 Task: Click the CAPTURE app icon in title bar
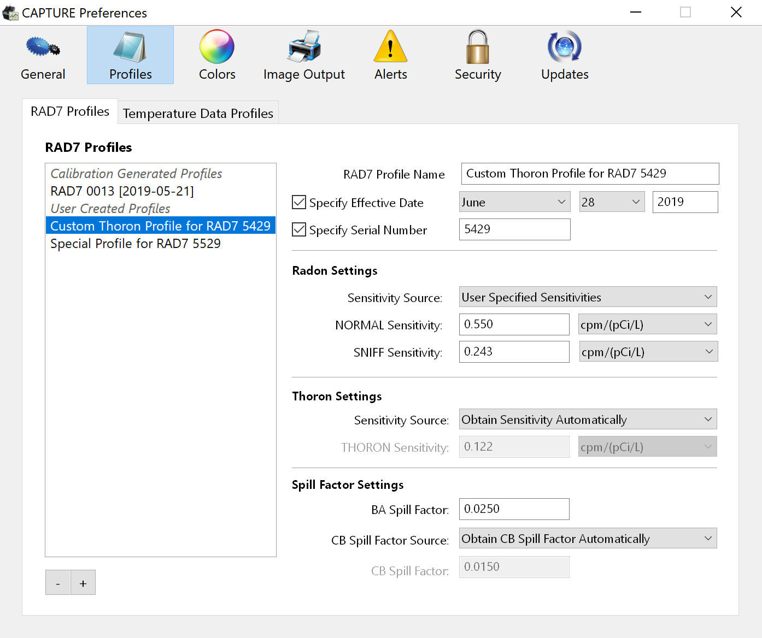(x=10, y=13)
